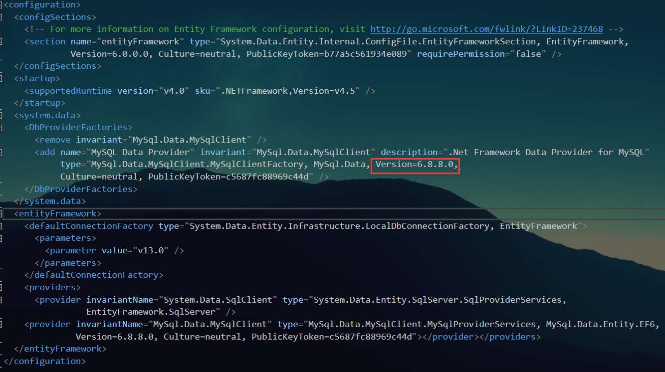Screen dimensions: 665x372
Task: Click the closing provider tag
Action: pos(450,337)
